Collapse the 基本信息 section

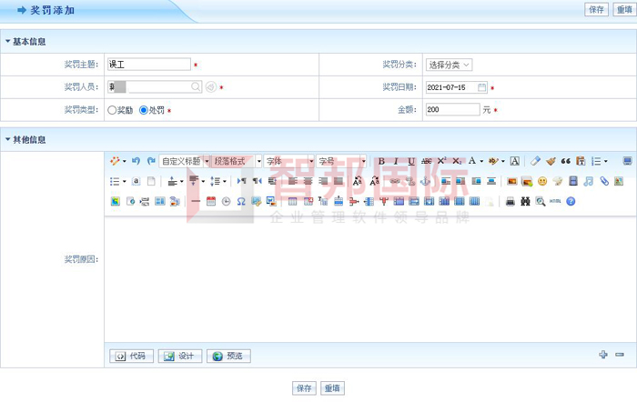(x=8, y=42)
